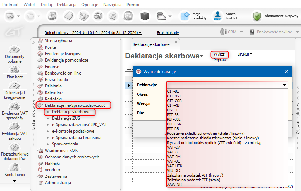Click the Brak blokady link
This screenshot has width=301, height=191.
tap(168, 33)
